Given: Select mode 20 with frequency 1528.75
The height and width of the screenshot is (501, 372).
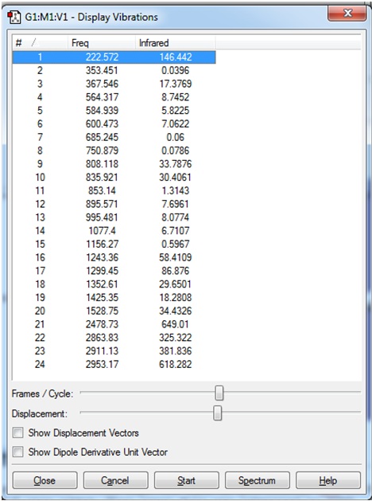Looking at the screenshot, I should coord(114,311).
